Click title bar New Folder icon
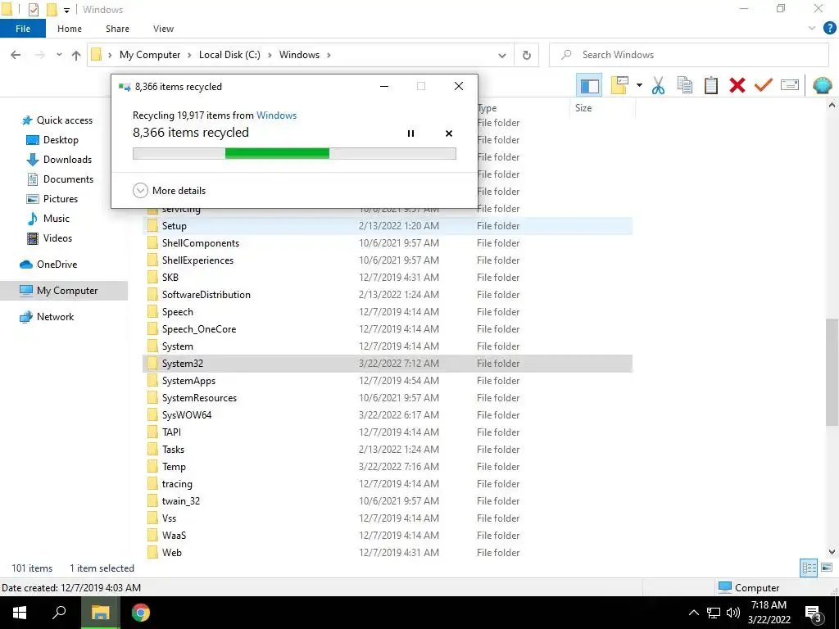This screenshot has height=629, width=839. 52,10
